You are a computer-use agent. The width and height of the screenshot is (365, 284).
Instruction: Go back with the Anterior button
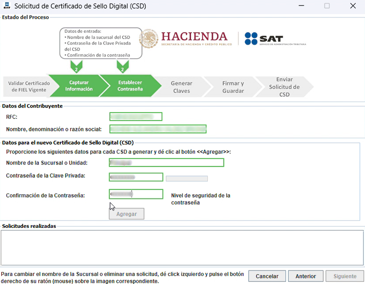306,276
